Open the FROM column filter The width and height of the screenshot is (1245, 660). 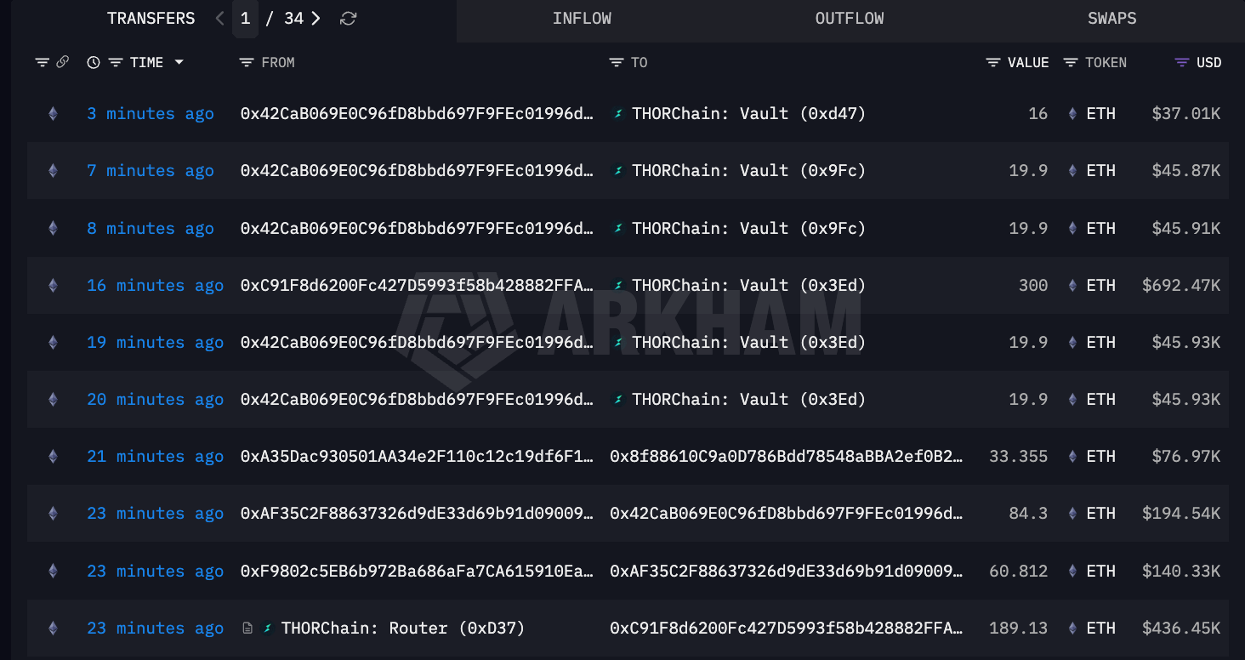point(247,62)
